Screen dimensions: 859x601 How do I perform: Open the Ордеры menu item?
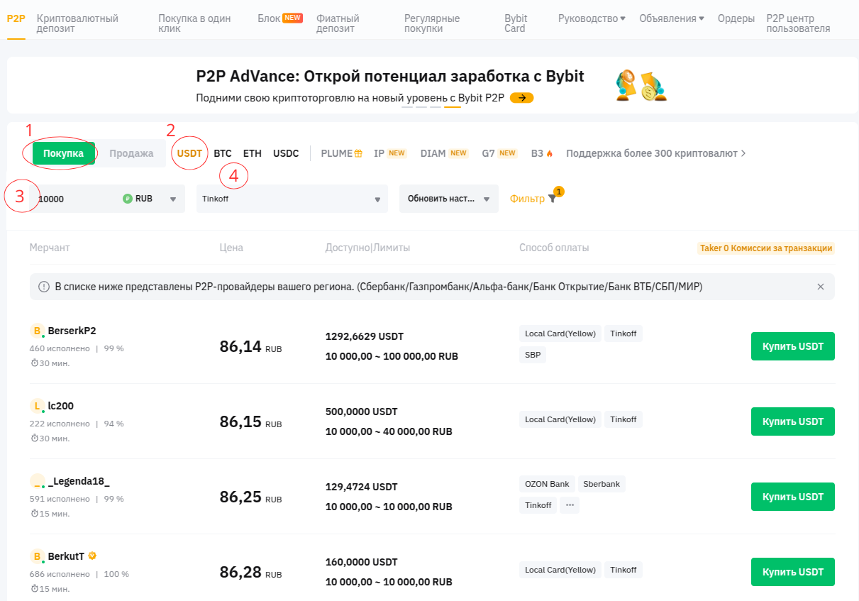[736, 18]
